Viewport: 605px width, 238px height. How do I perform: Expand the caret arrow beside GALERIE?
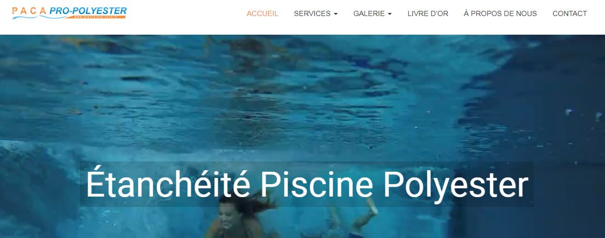tap(390, 14)
